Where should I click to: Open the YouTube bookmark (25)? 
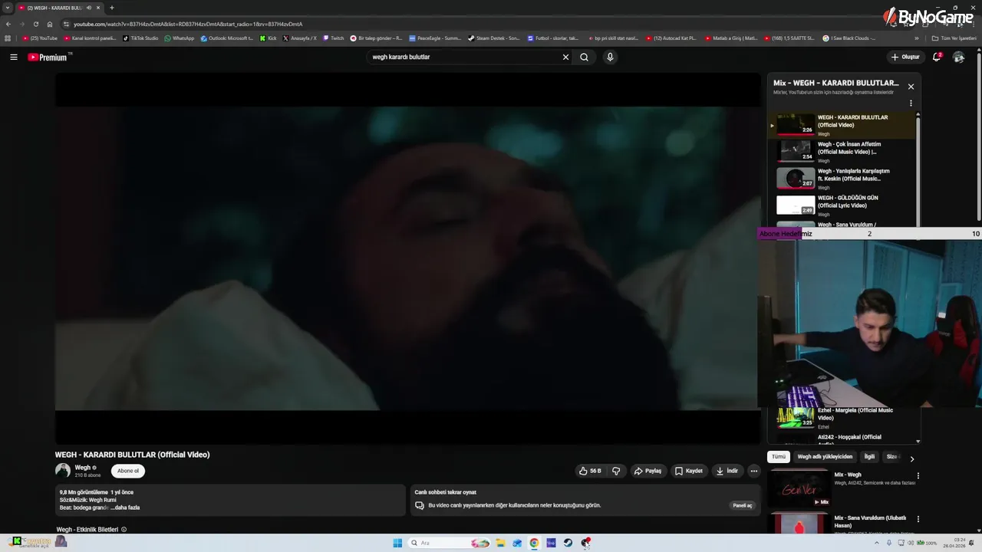click(x=40, y=38)
